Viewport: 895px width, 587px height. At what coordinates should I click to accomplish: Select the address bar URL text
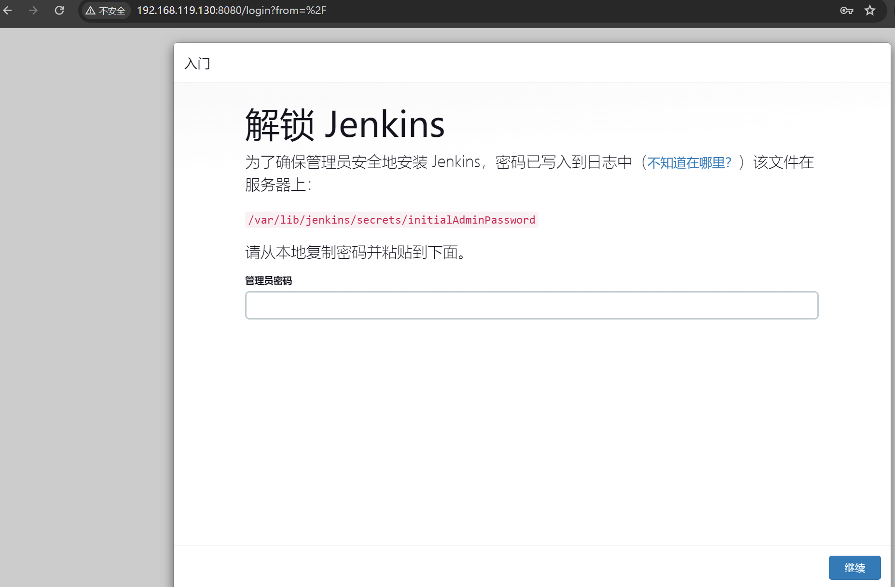232,10
